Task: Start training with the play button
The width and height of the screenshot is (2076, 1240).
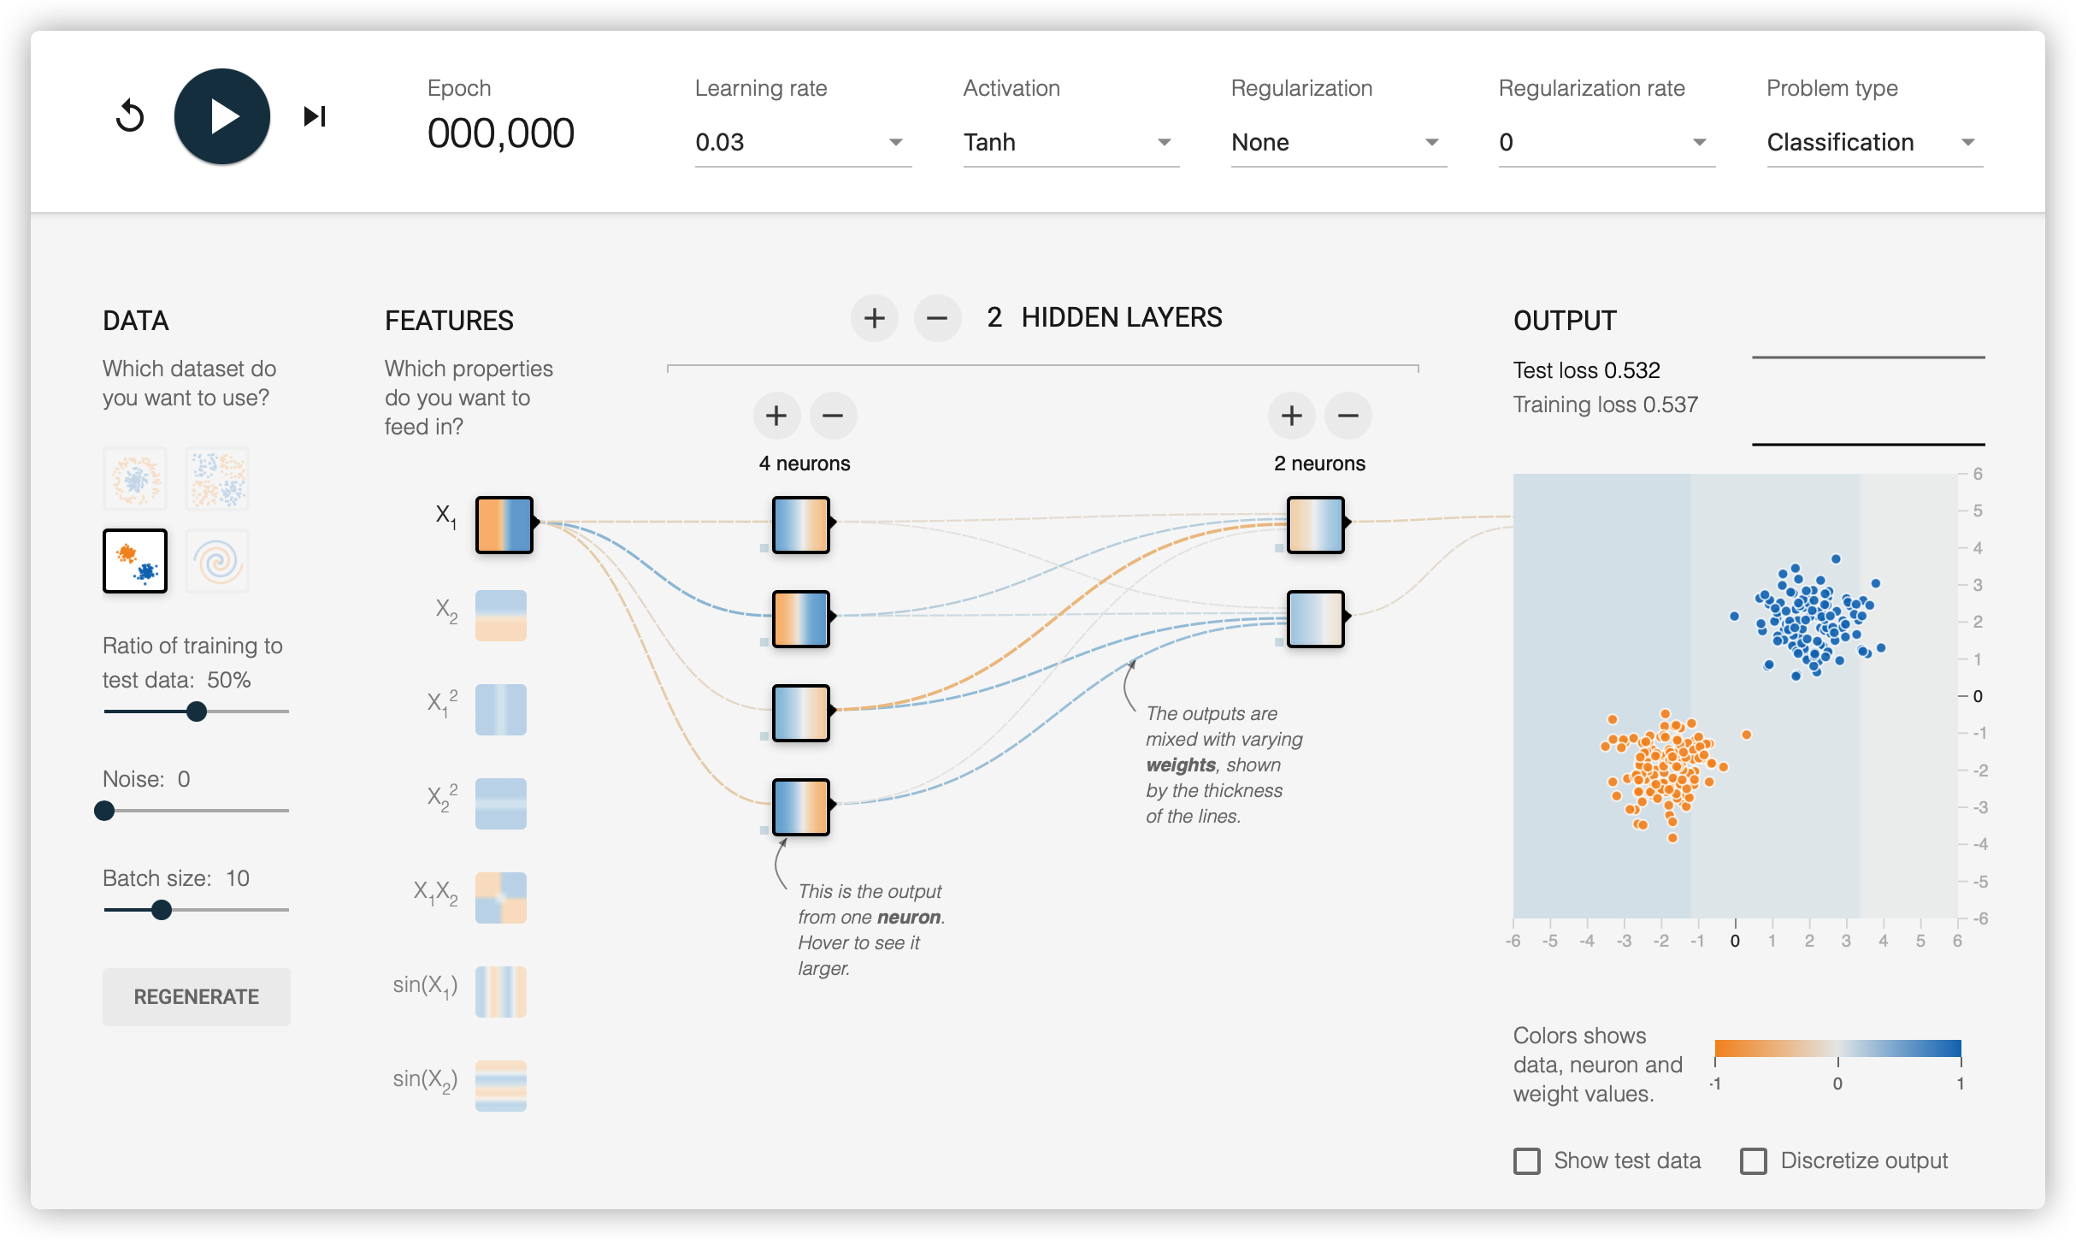Action: pos(222,116)
